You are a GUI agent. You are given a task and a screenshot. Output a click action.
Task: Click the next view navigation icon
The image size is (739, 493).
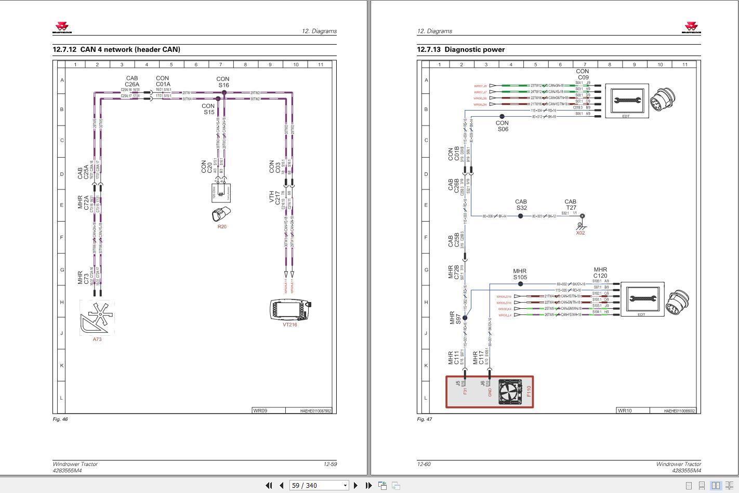tap(396, 486)
